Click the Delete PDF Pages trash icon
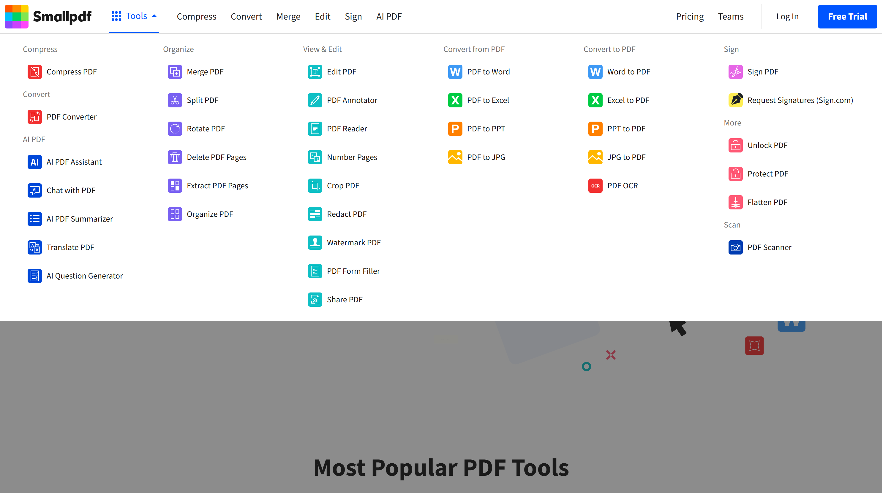This screenshot has width=891, height=493. coord(175,157)
